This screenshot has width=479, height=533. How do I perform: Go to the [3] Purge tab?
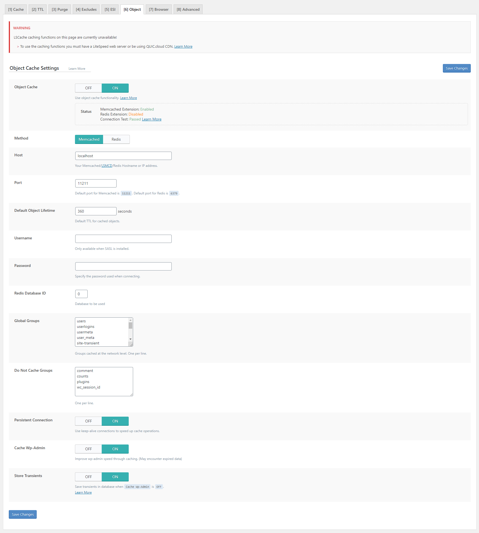point(60,9)
